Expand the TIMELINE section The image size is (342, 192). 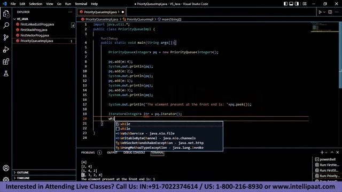(x=44, y=178)
